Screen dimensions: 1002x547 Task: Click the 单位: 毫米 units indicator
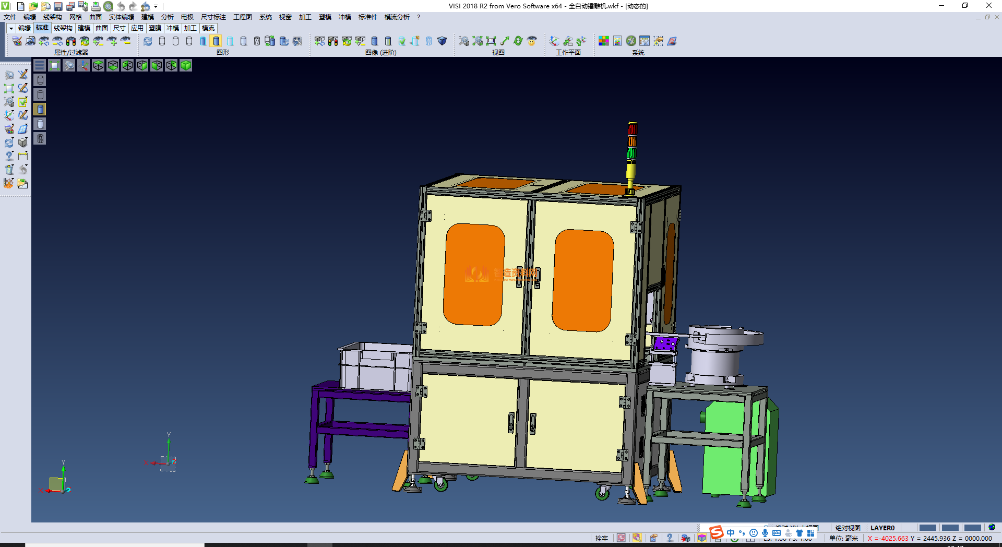click(843, 538)
